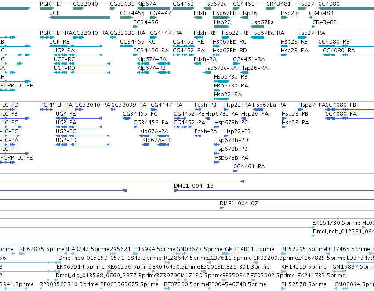Click protein PGRP-LF-PA label
Image resolution: width=374 pixels, height=291 pixels.
(x=56, y=105)
